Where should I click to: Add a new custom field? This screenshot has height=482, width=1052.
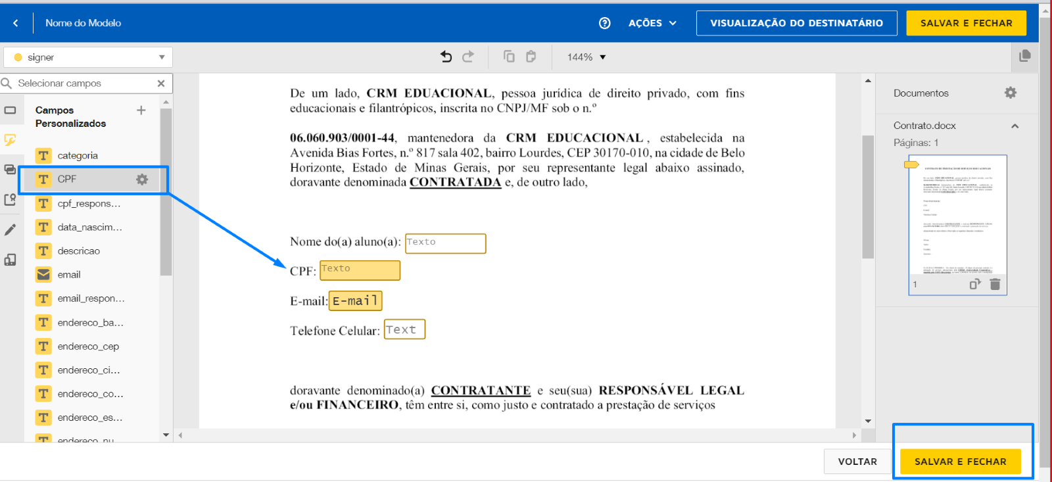[x=141, y=110]
